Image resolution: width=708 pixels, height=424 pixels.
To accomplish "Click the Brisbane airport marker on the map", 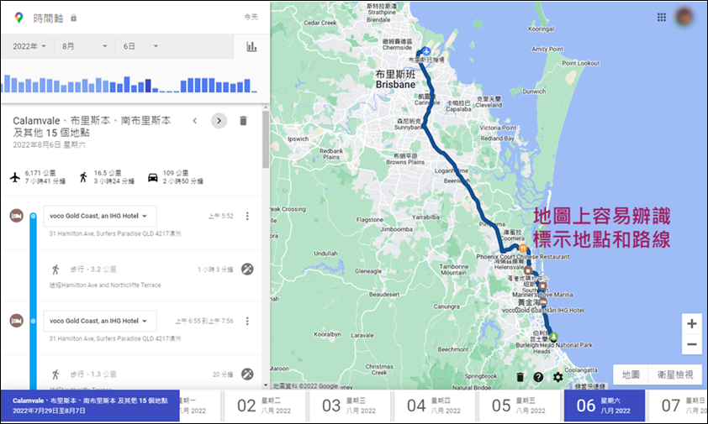I will pos(426,51).
